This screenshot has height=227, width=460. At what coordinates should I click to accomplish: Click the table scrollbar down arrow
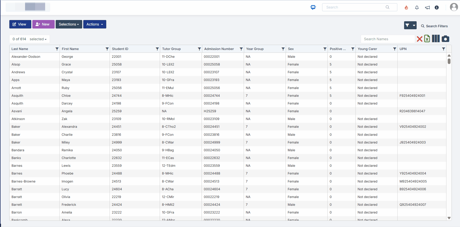[x=449, y=218]
